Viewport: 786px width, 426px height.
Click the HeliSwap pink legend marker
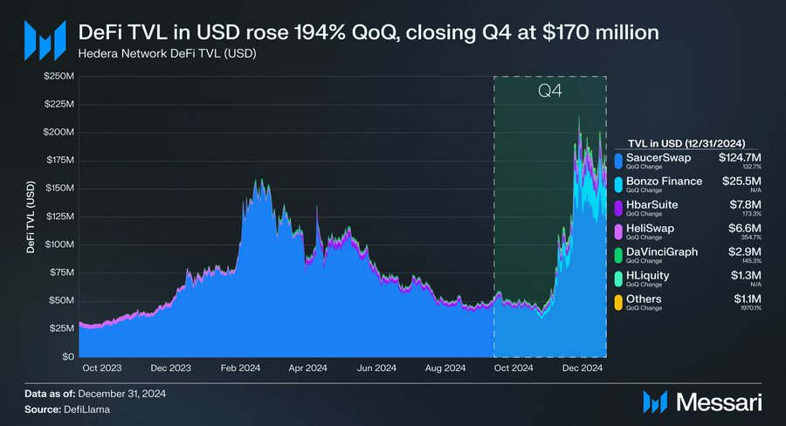pos(618,231)
